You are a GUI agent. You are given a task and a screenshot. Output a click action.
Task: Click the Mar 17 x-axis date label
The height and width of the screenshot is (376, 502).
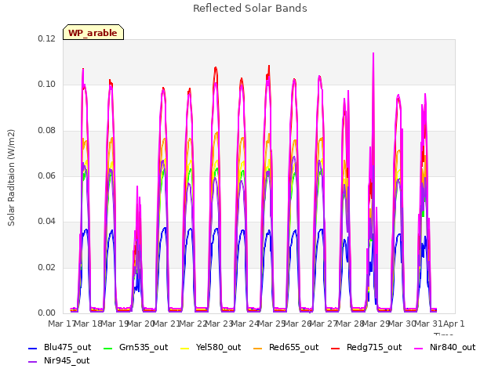pos(61,324)
